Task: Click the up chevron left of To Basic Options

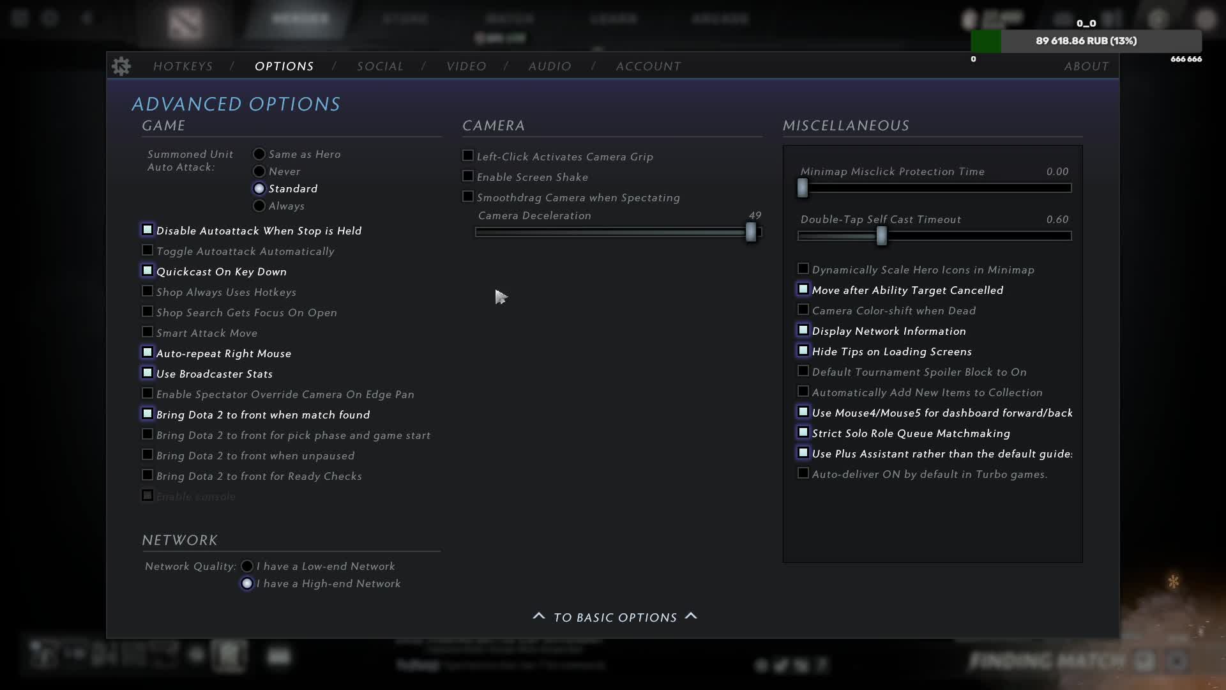Action: (x=539, y=617)
